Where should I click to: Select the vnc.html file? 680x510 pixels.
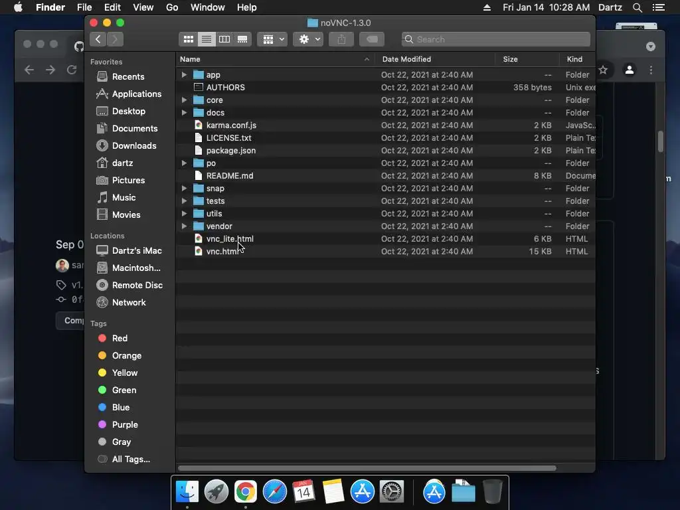click(x=386, y=251)
